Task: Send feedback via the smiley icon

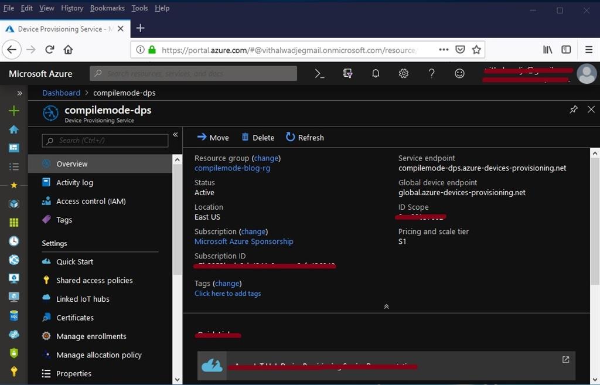Action: point(459,73)
